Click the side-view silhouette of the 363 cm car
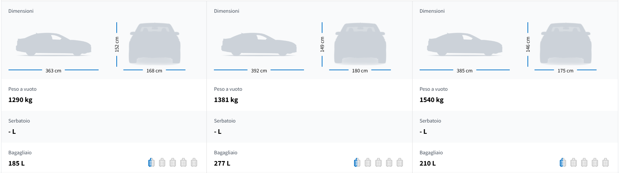This screenshot has width=619, height=173. click(x=54, y=44)
